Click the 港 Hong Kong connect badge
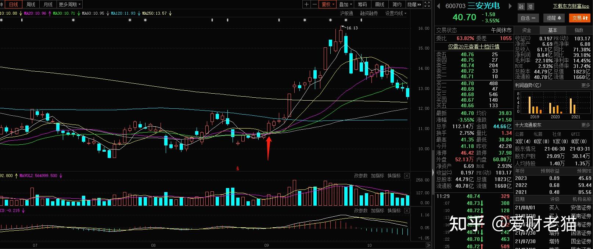 click(531, 7)
